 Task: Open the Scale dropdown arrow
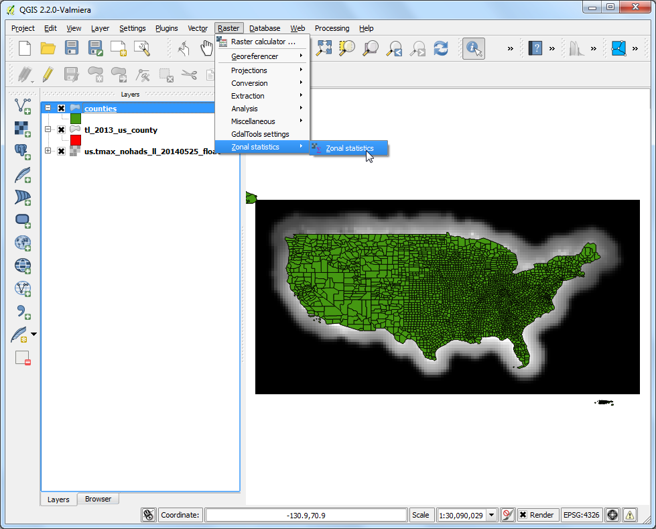coord(492,515)
